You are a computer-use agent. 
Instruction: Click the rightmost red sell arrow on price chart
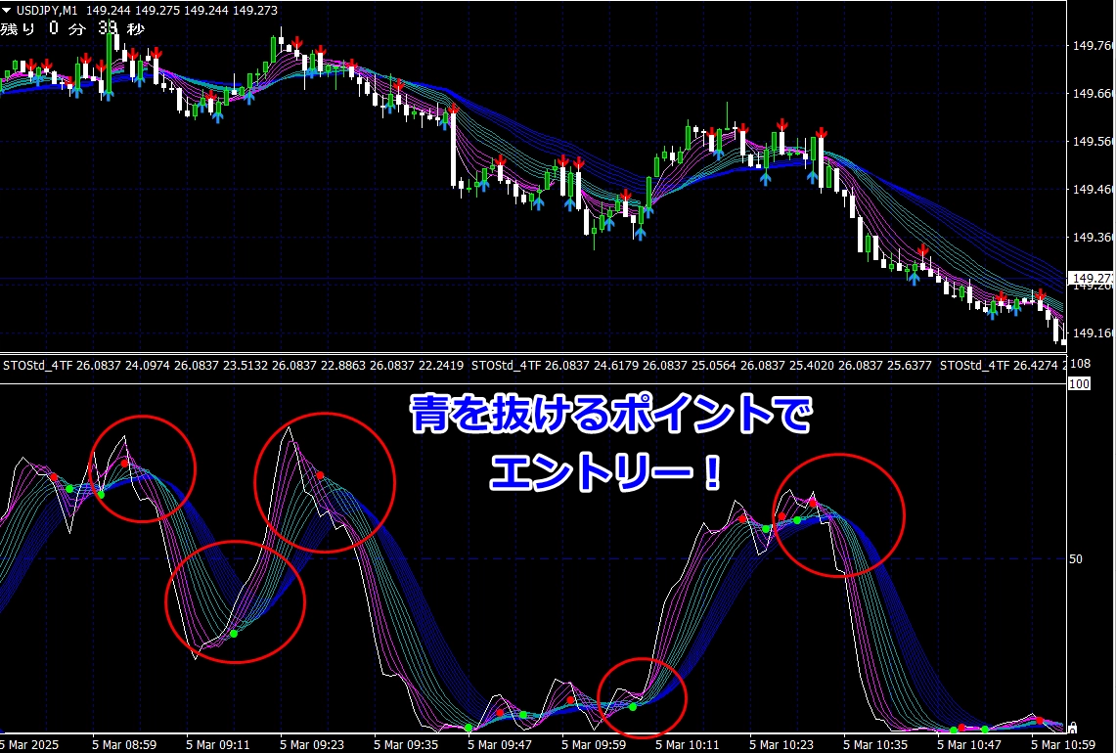[1041, 294]
